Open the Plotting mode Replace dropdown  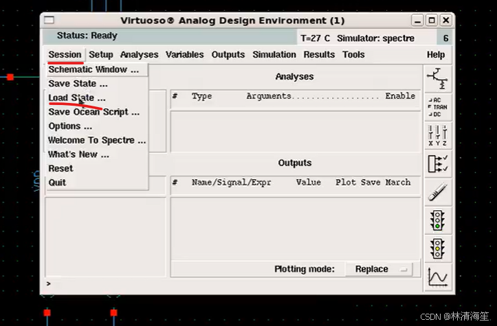click(379, 269)
